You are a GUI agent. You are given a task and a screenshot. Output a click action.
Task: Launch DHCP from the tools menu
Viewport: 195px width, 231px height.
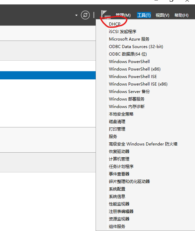click(x=114, y=24)
